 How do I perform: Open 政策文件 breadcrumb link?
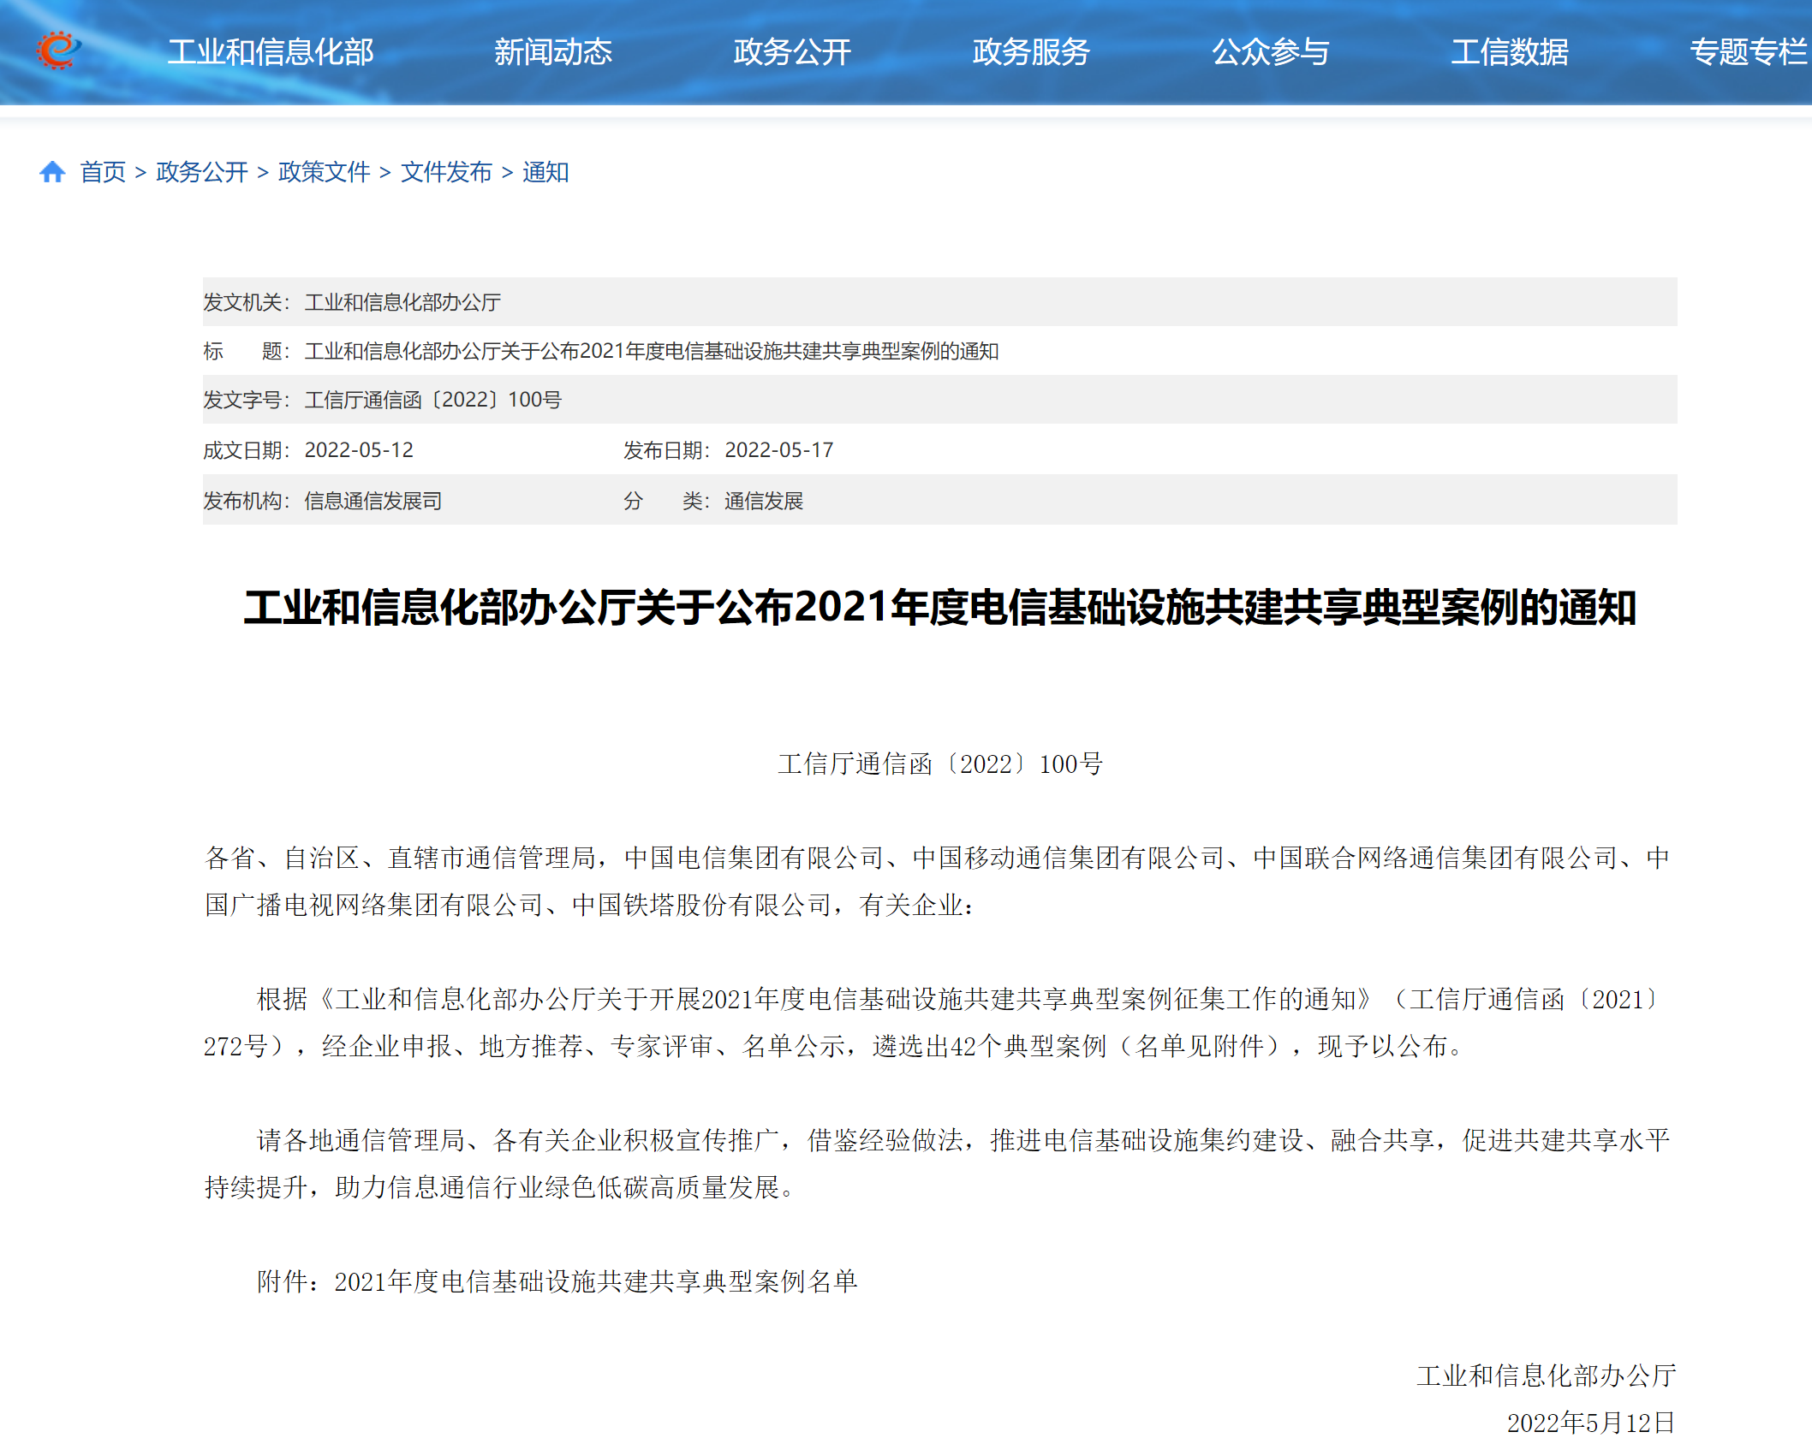[x=325, y=172]
